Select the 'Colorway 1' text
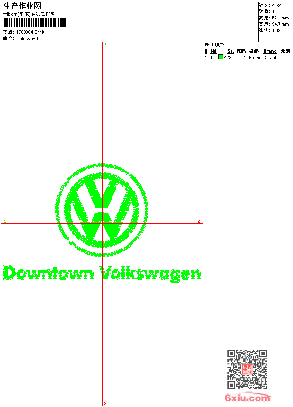293x407 pixels. pyautogui.click(x=27, y=39)
